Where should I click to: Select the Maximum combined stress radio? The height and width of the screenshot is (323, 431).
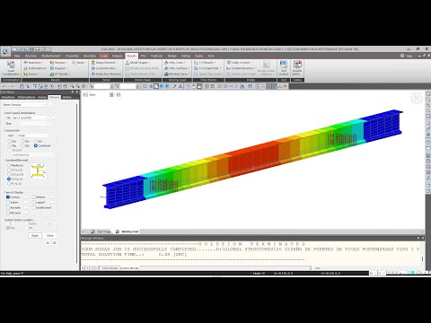(x=9, y=165)
